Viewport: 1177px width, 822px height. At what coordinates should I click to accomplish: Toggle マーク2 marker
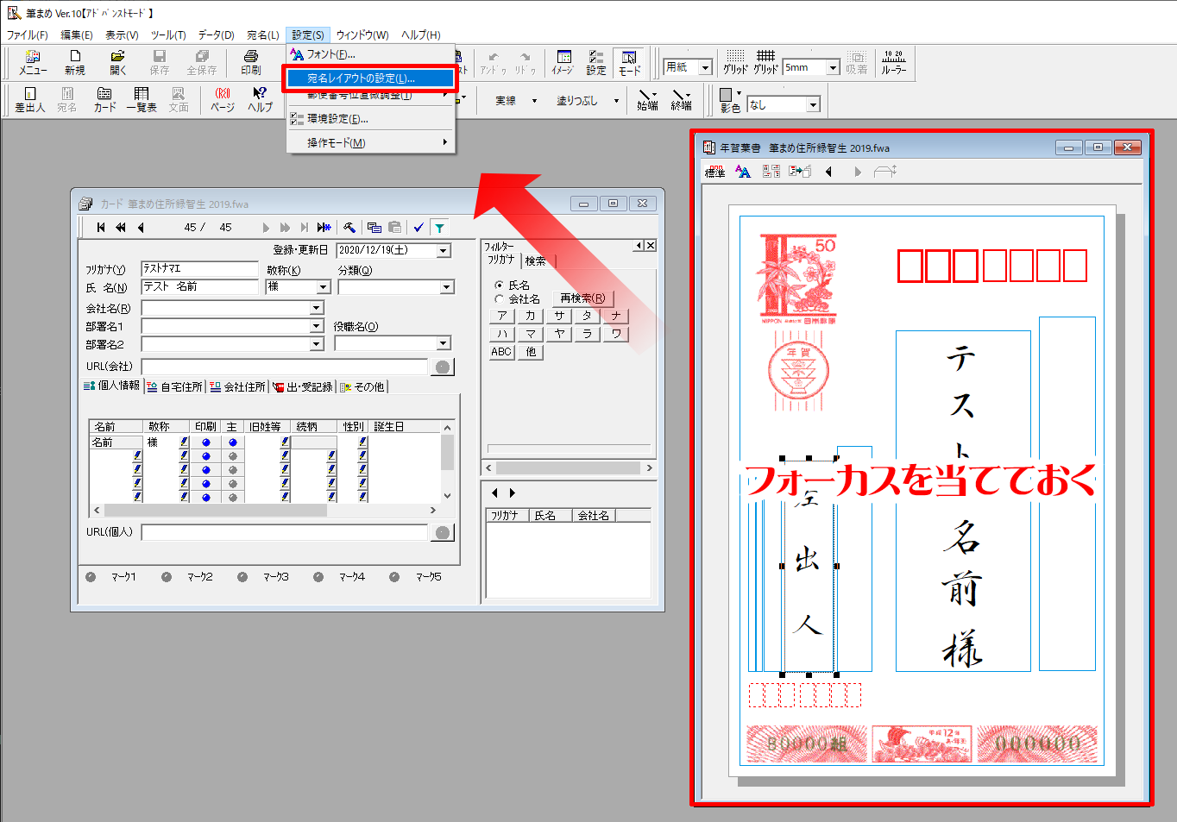click(x=167, y=577)
